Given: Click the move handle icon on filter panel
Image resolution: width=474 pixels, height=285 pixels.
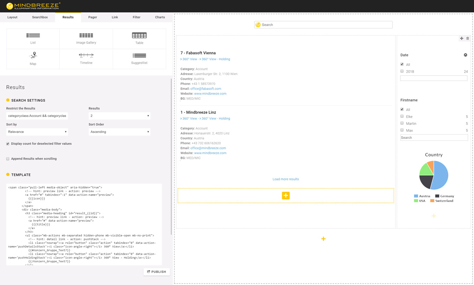Looking at the screenshot, I should (461, 39).
